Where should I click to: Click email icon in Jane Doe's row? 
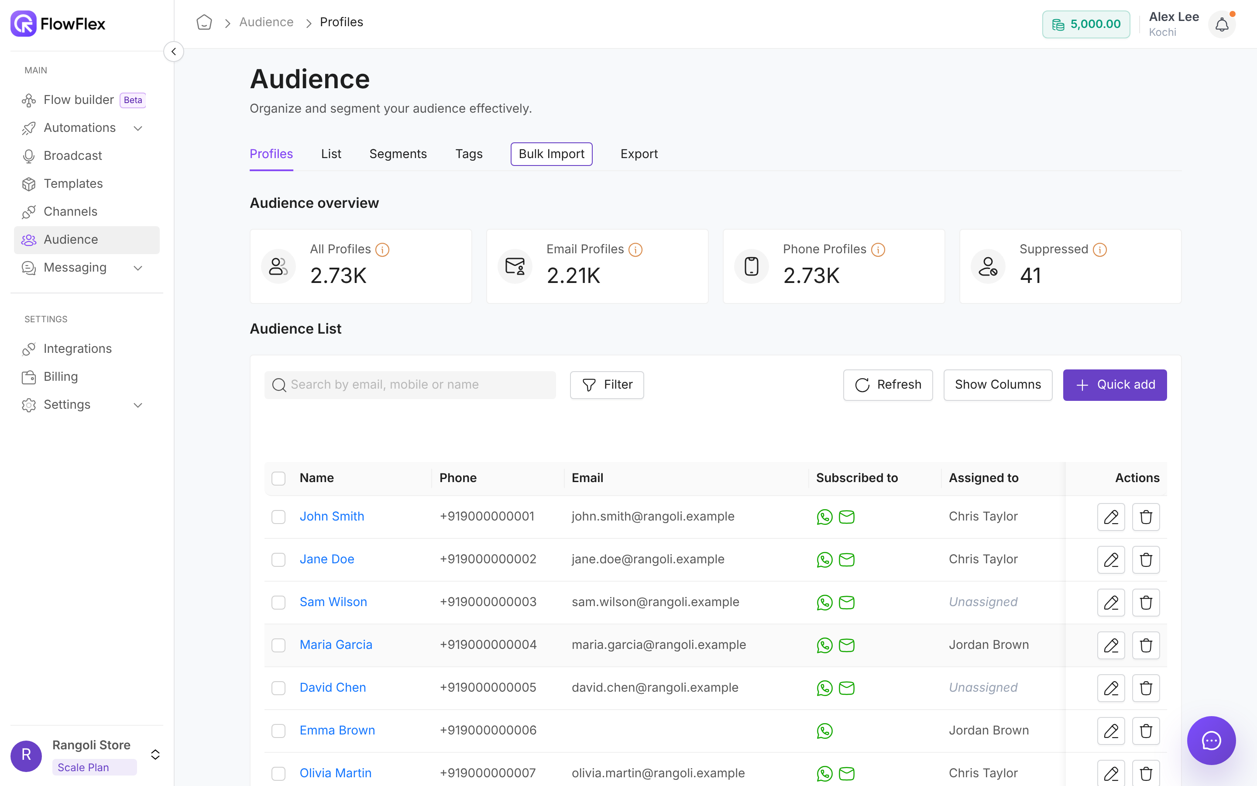(x=847, y=560)
